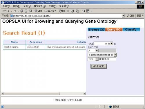Click the browser Back arrow icon
Screen dimensions: 145x109
(x=3, y=11)
